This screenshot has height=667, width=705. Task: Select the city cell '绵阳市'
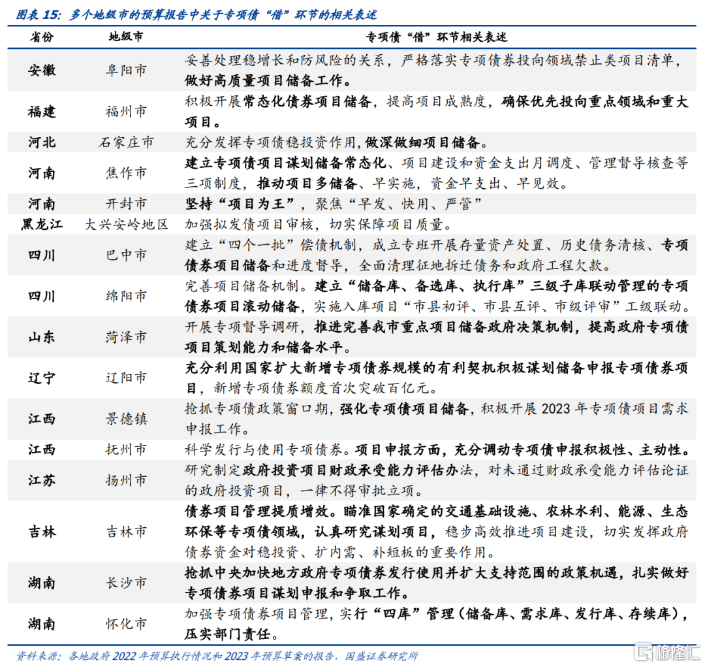click(x=126, y=296)
